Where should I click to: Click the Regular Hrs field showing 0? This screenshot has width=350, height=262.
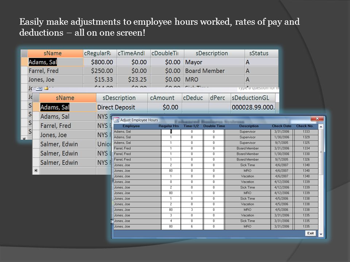171,182
